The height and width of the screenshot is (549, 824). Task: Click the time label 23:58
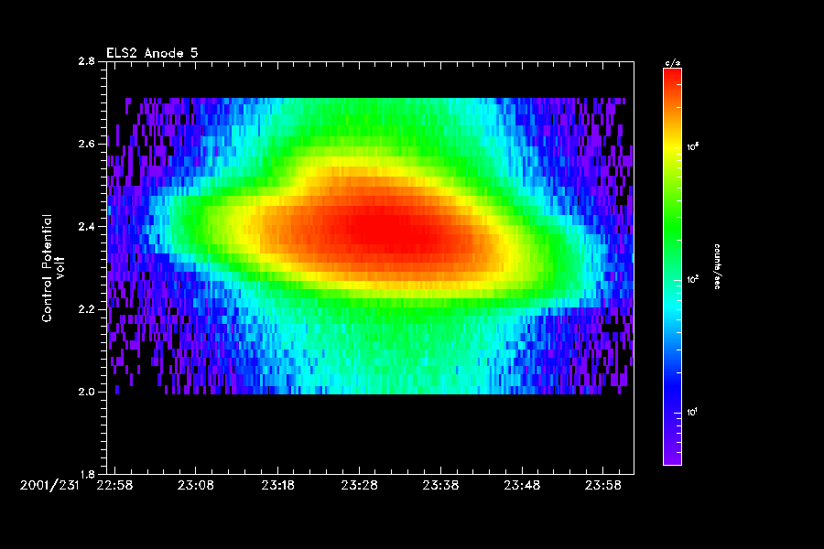[603, 486]
